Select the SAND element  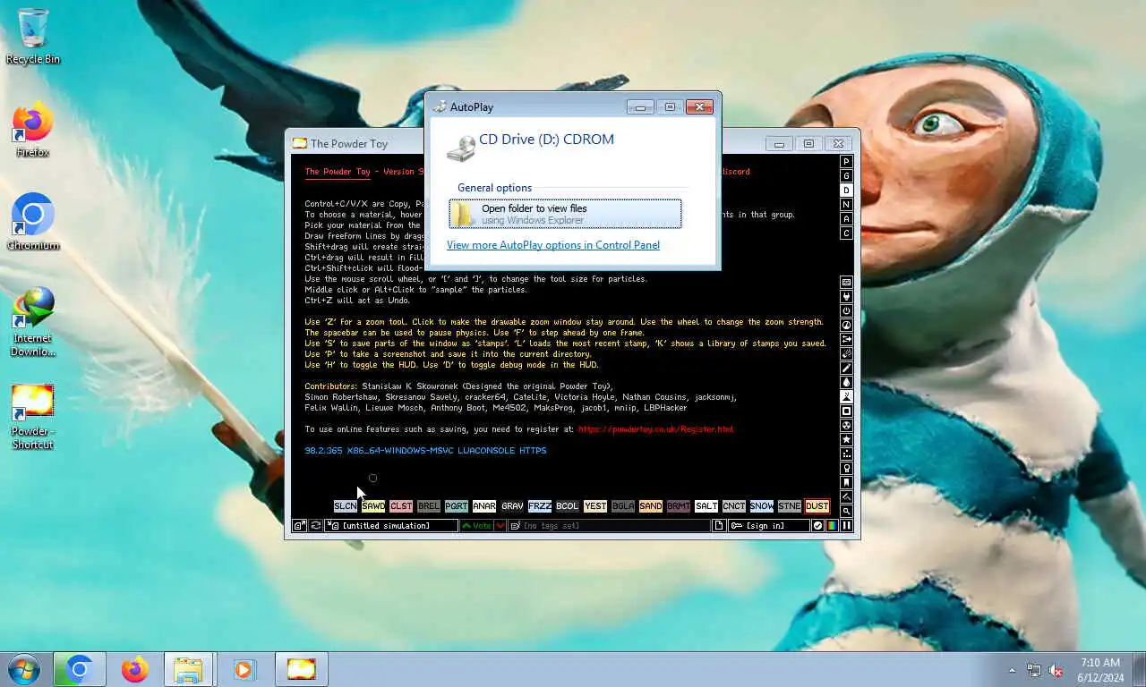click(651, 506)
